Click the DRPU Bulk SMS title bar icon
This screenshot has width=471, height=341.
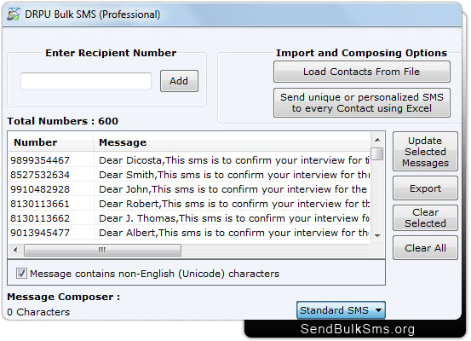click(14, 14)
